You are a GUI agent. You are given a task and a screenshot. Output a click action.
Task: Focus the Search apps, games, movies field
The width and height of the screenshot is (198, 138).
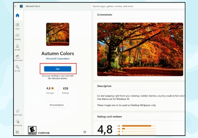(x=138, y=6)
